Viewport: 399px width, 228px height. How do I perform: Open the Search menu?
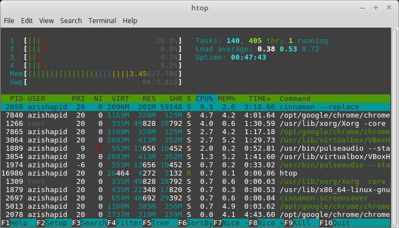tap(71, 20)
